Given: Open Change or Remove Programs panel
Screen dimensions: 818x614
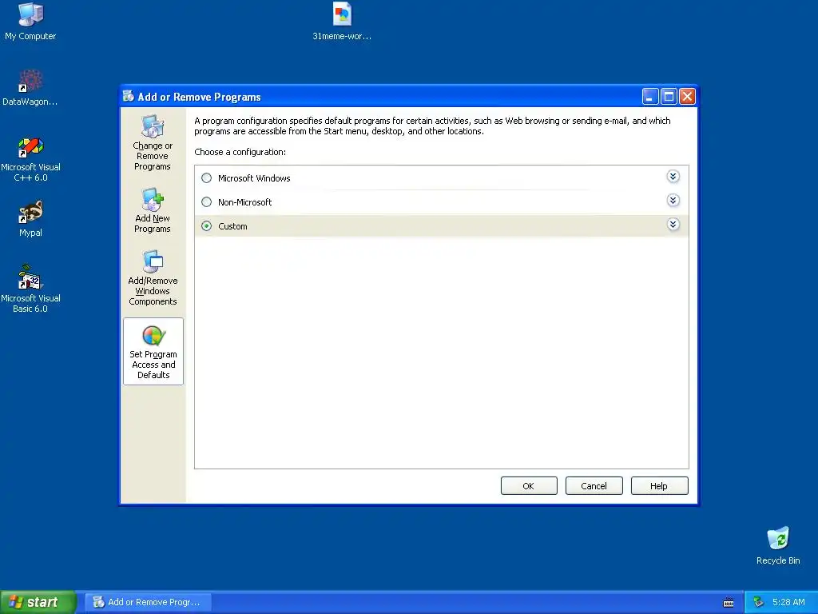Looking at the screenshot, I should (153, 142).
